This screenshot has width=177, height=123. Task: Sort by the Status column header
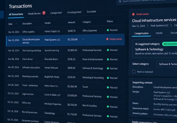[110, 21]
